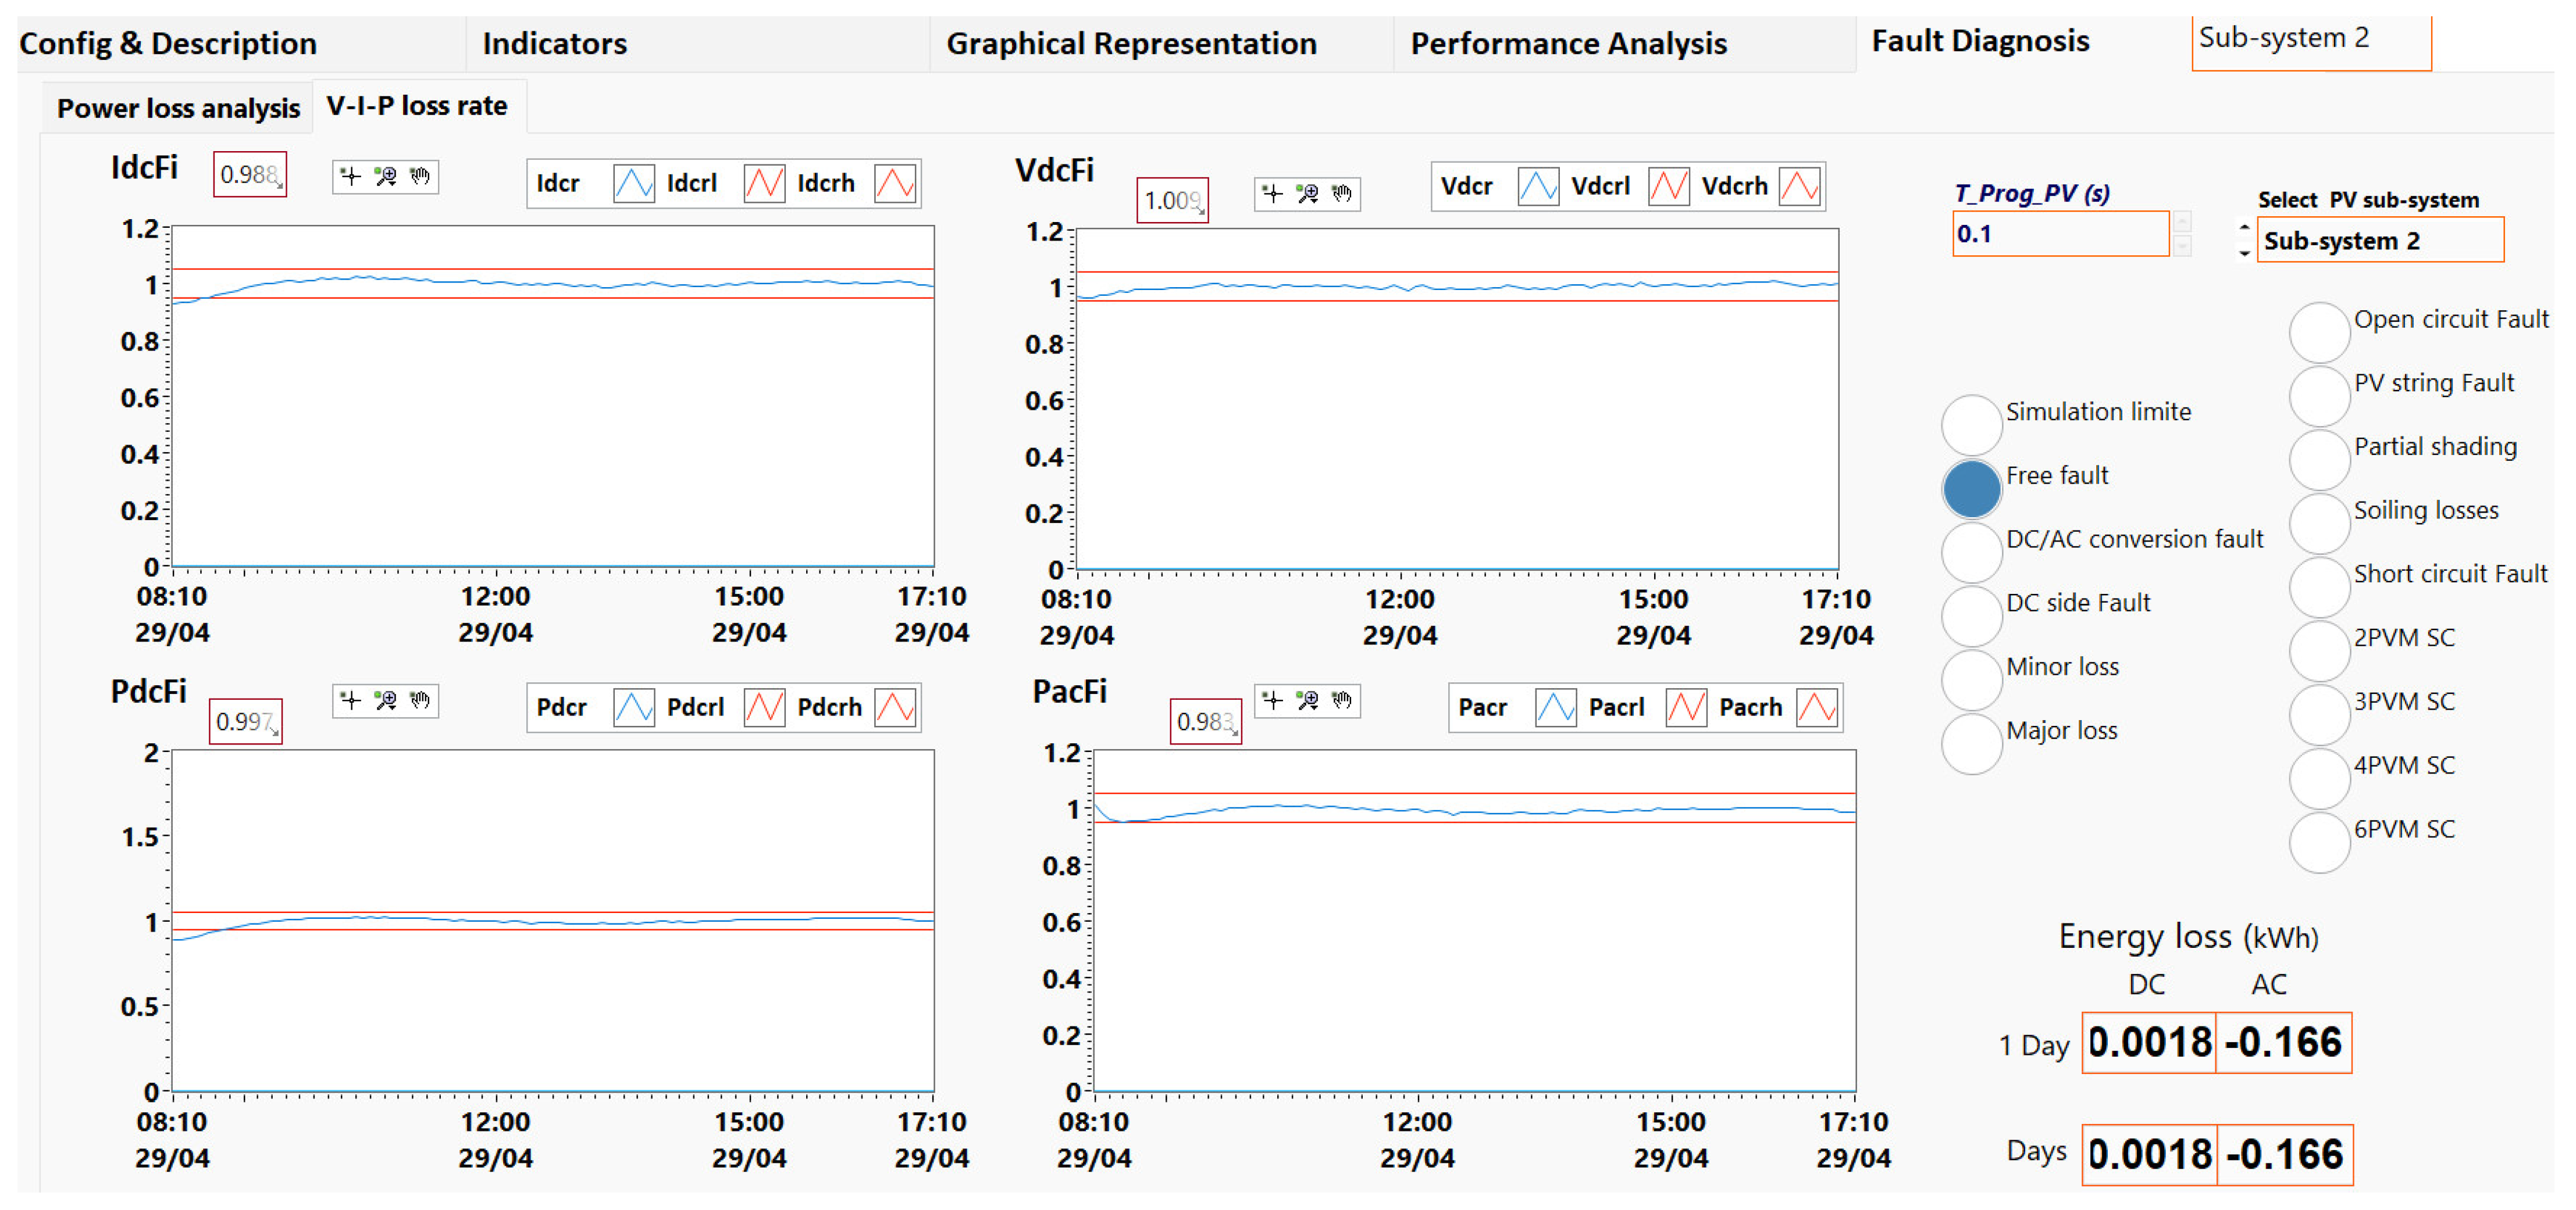
Task: Toggle the Partial shading indicator
Action: click(x=2319, y=460)
